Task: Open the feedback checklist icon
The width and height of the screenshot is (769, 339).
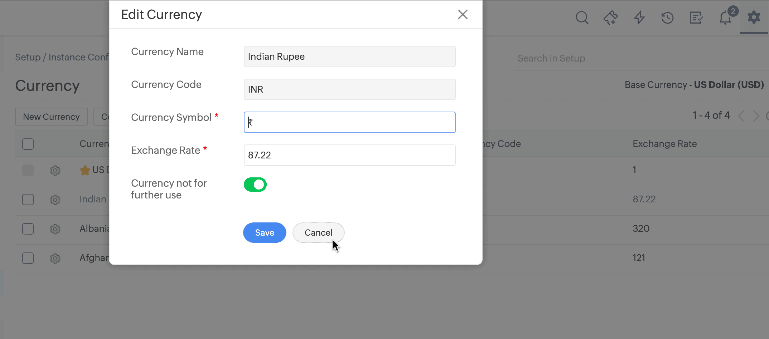Action: click(696, 18)
